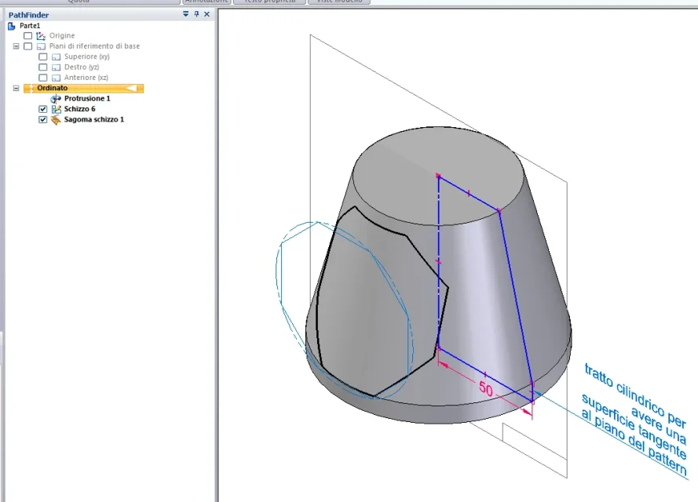This screenshot has width=698, height=502.
Task: Select the highlighted Ordinato header row
Action: (x=84, y=88)
